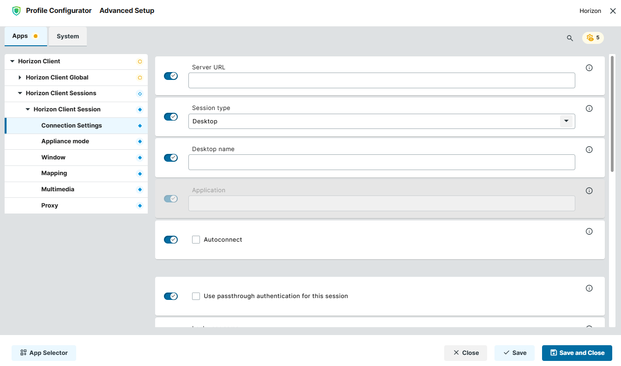The height and width of the screenshot is (366, 621).
Task: Select Window in the settings tree
Action: point(76,158)
